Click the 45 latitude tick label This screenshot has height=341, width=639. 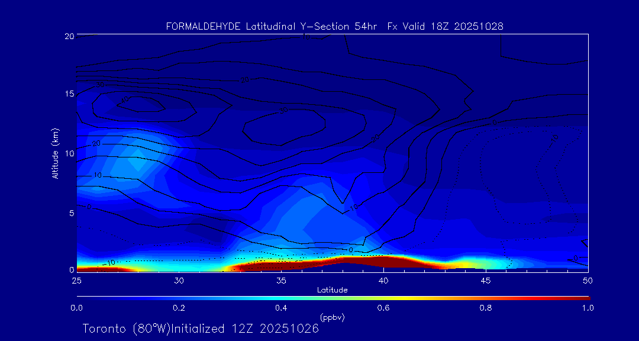pos(486,280)
